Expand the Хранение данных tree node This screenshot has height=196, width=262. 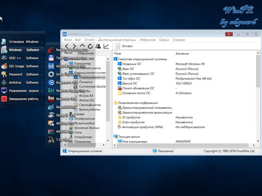click(x=66, y=128)
